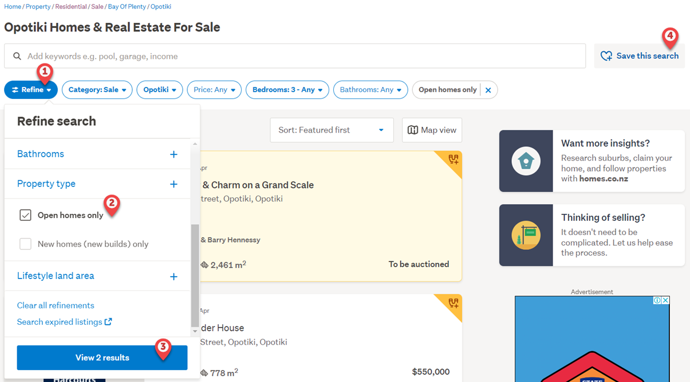The width and height of the screenshot is (690, 382).
Task: Add the $550,000 listing to watchlist
Action: pyautogui.click(x=454, y=303)
